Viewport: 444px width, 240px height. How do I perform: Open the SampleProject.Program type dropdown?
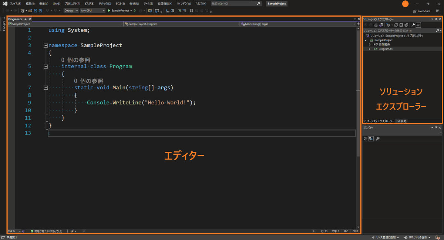(182, 24)
